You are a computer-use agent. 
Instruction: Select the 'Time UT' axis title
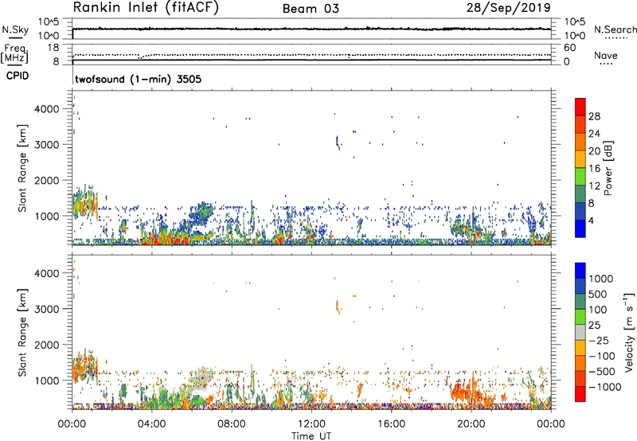[311, 436]
